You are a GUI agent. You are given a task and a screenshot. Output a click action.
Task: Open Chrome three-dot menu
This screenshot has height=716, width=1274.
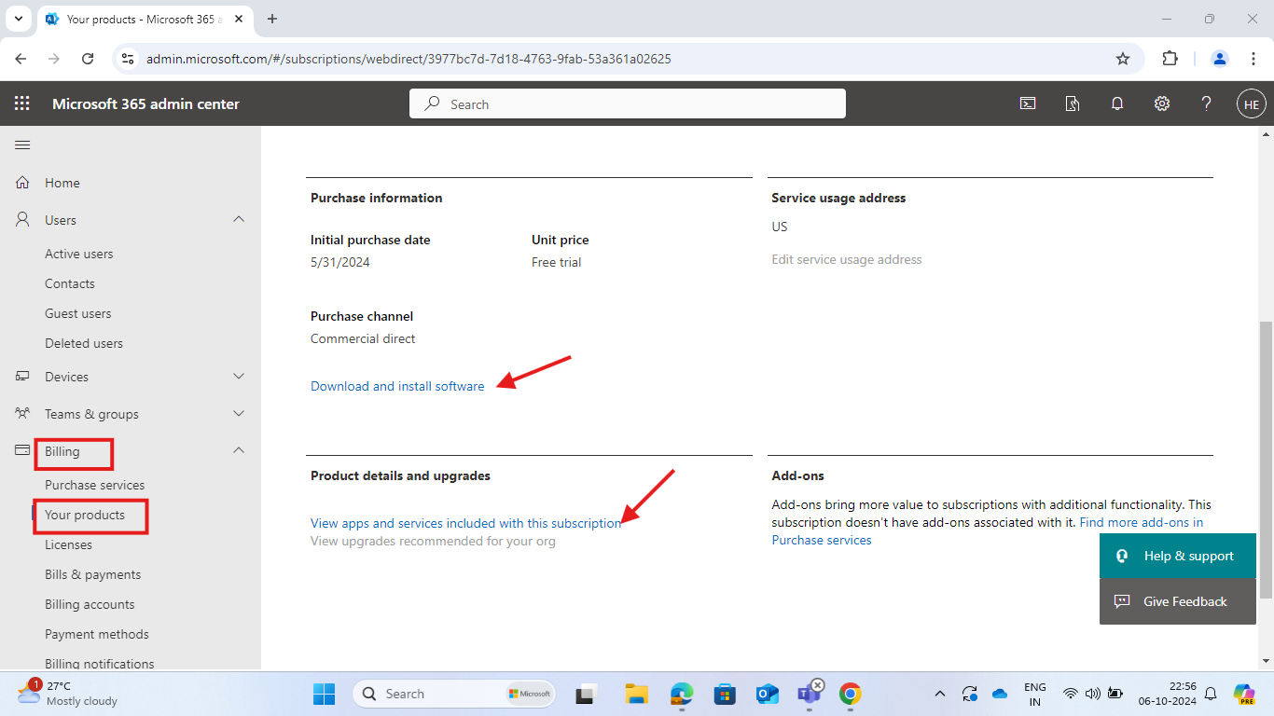click(x=1253, y=59)
